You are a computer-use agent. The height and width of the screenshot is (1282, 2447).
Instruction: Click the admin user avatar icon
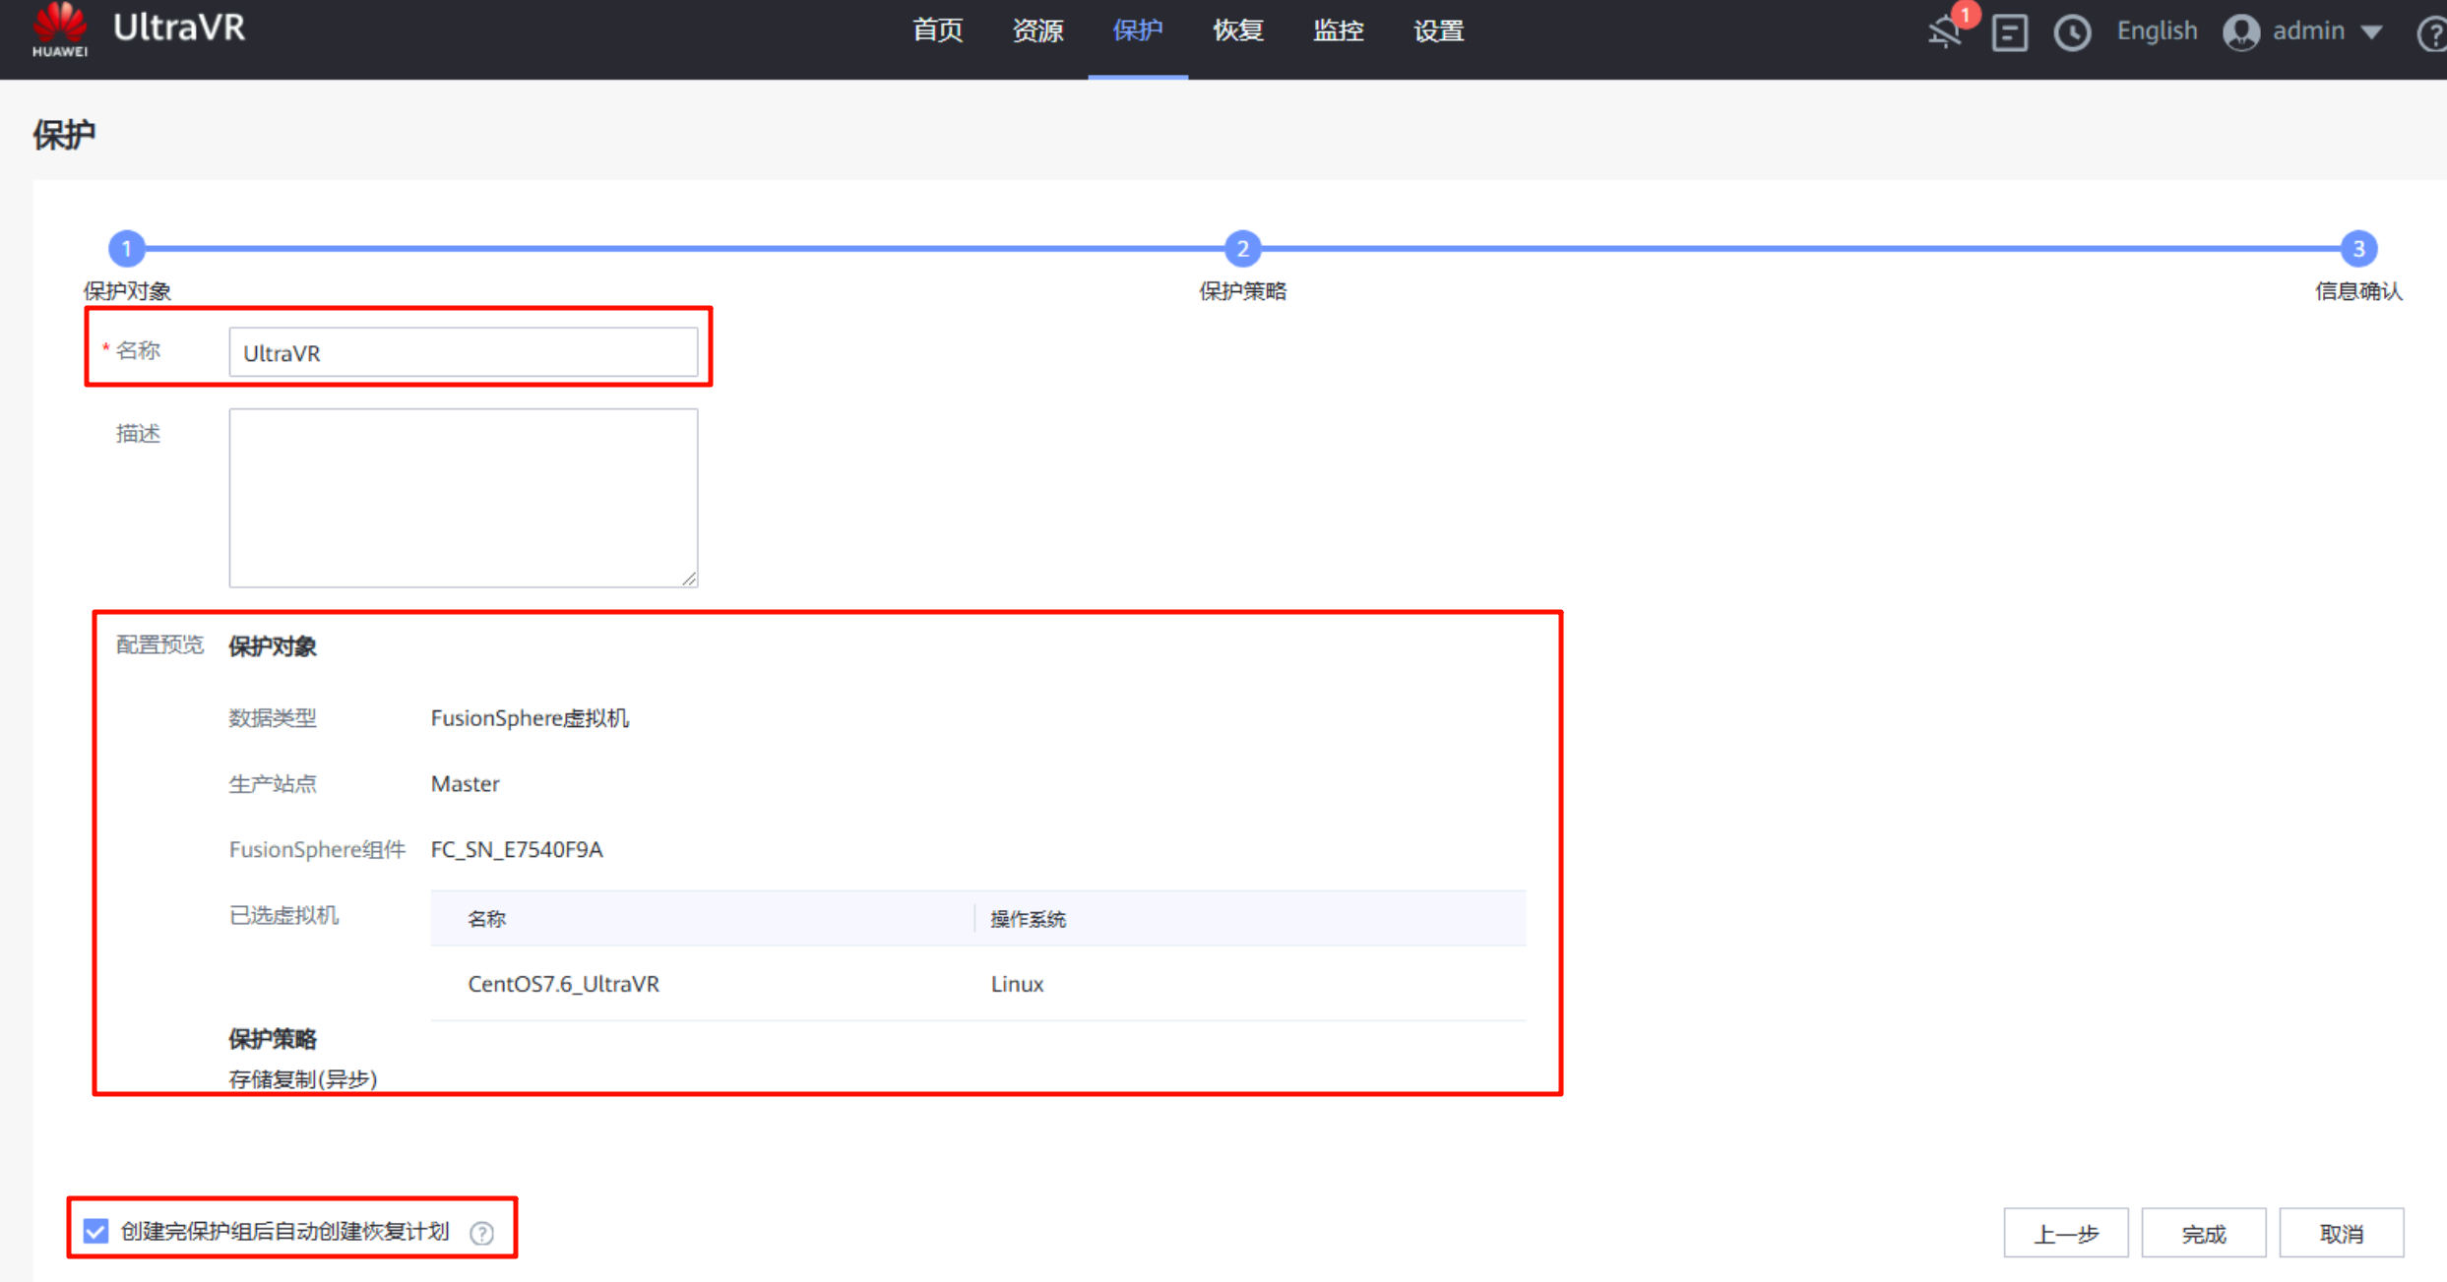(2241, 32)
